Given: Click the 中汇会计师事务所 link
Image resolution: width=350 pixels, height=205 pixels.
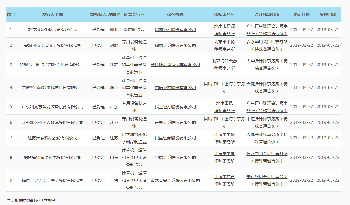Looking at the screenshot, I should (x=267, y=123).
